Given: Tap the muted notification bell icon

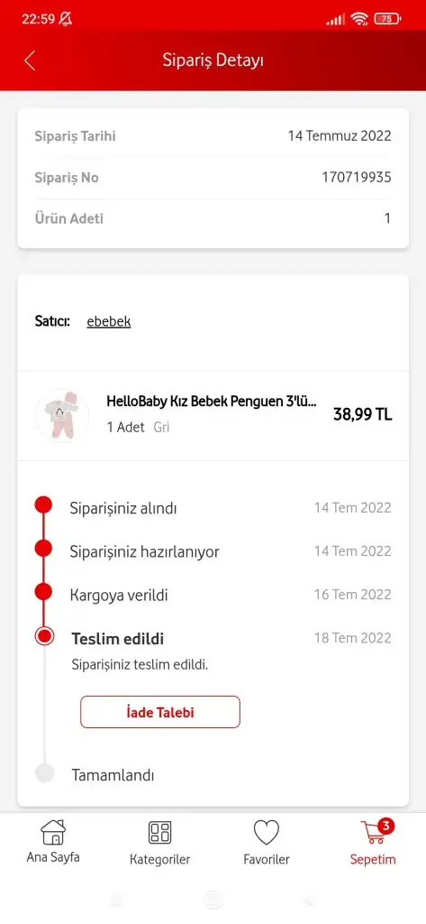Looking at the screenshot, I should point(66,19).
